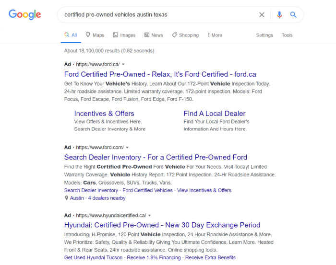Open the Hyundai Certified Pre-Owned ad headline
336x265 pixels.
pyautogui.click(x=162, y=225)
